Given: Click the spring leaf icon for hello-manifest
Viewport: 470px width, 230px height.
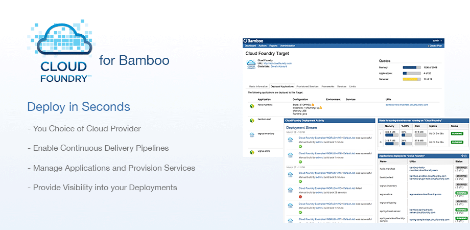Looking at the screenshot, I should (252, 106).
